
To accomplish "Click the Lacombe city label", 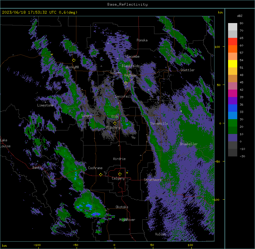I will 133,56.
